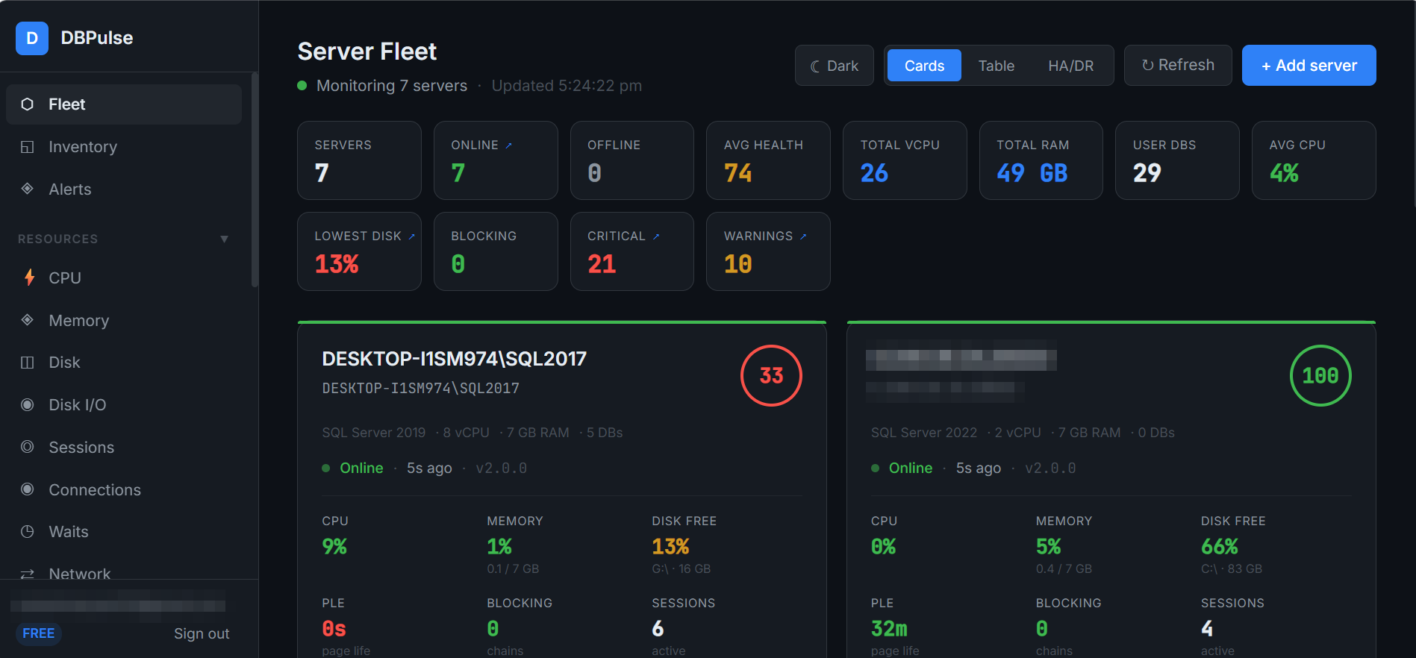This screenshot has height=658, width=1416.
Task: Click the DBPulse logo icon
Action: [32, 38]
